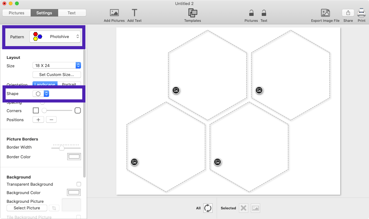Click the Select Picture button
The image size is (369, 219).
coord(27,208)
